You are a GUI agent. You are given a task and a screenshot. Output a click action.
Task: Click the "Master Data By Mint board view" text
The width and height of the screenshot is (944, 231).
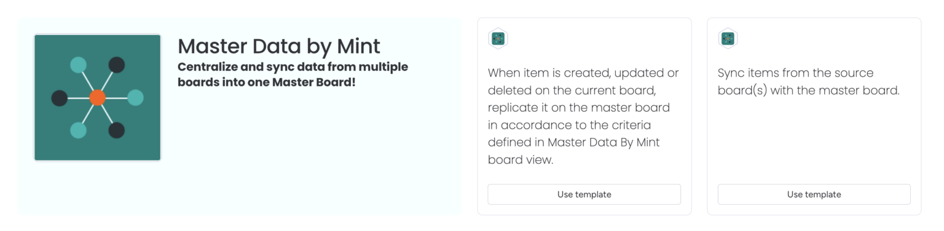pyautogui.click(x=573, y=151)
